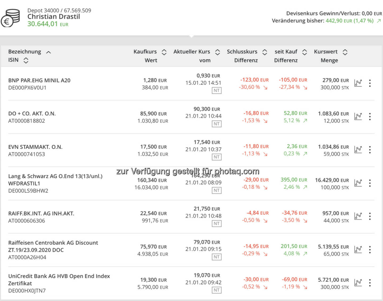
Task: Click seit Kauf value 395,00 EUR
Action: (294, 180)
